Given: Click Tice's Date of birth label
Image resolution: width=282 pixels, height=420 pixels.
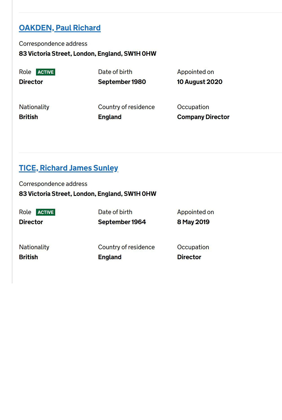Looking at the screenshot, I should click(115, 212).
